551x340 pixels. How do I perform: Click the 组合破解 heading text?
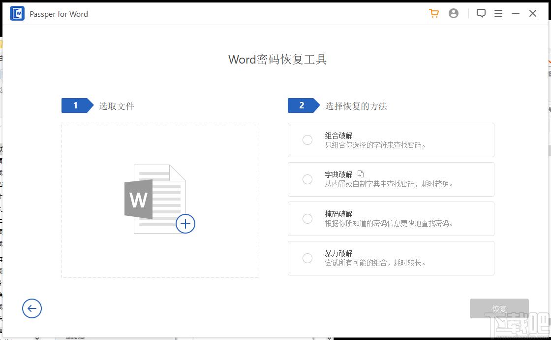point(338,136)
